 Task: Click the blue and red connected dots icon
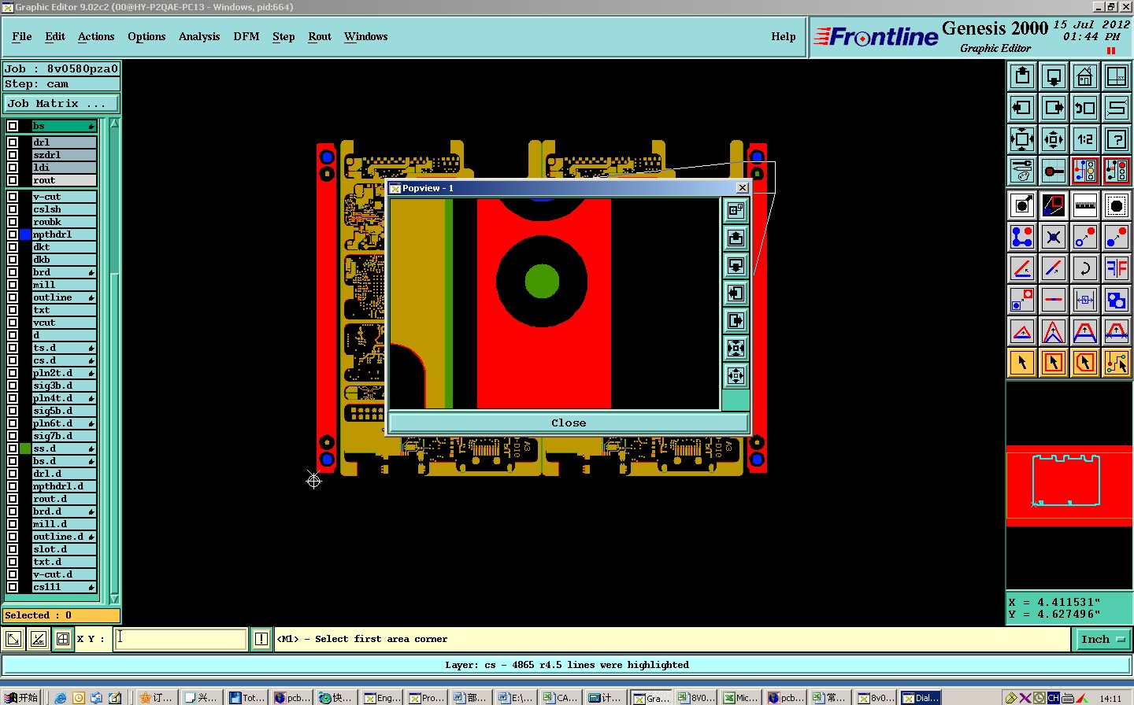click(1022, 237)
